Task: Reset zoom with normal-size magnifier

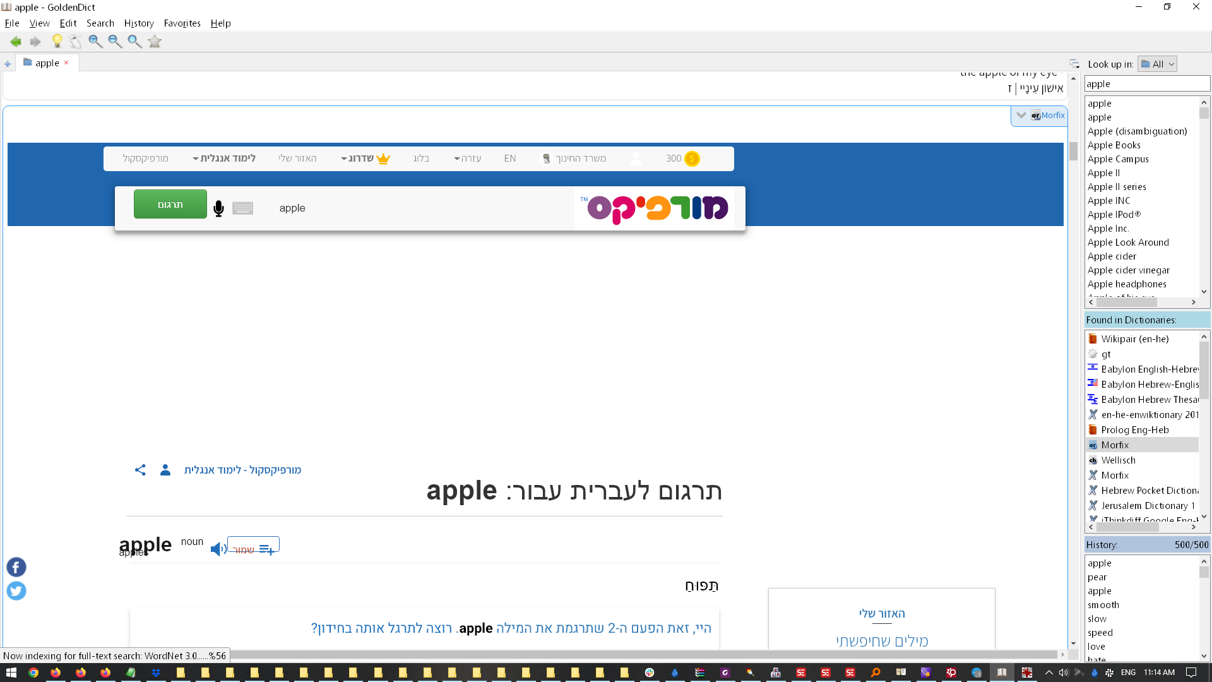Action: [134, 42]
